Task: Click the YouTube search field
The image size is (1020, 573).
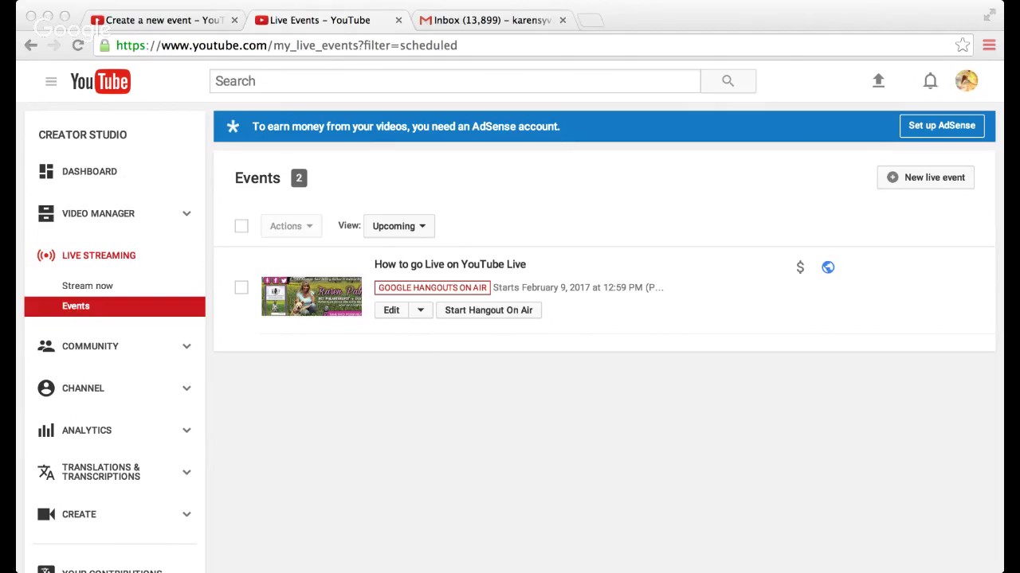Action: point(455,81)
